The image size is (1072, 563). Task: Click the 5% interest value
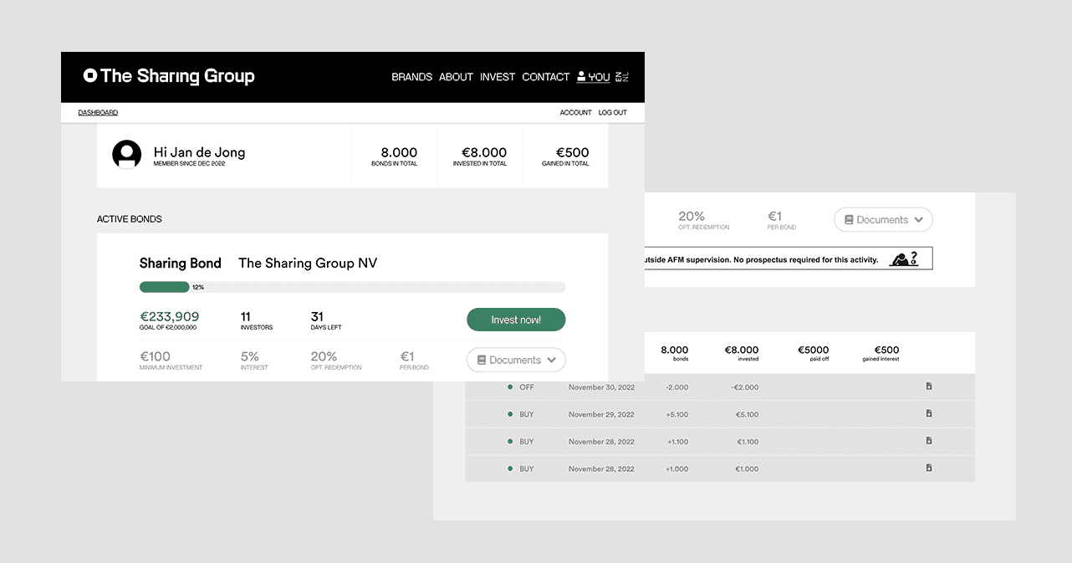pos(249,356)
